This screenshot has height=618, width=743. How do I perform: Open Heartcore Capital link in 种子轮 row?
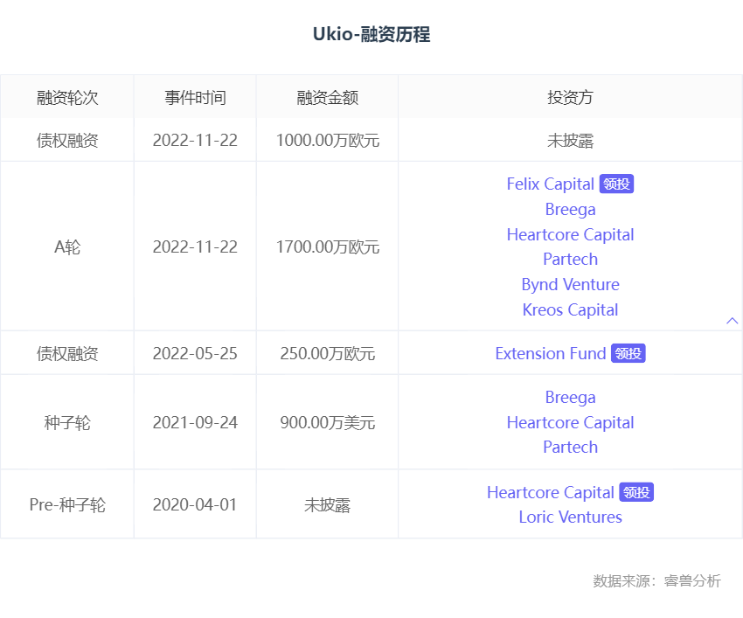tap(570, 422)
